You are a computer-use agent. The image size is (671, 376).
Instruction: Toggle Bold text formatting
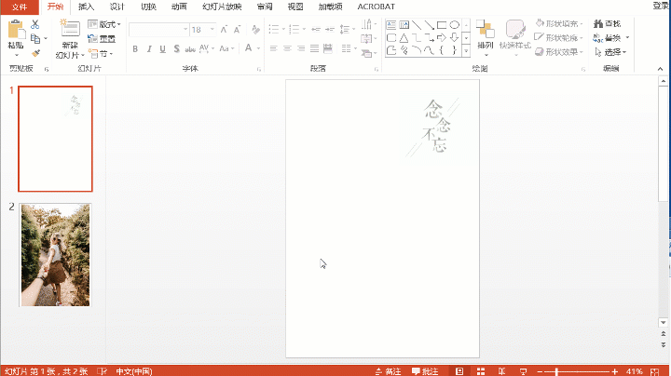click(x=134, y=48)
